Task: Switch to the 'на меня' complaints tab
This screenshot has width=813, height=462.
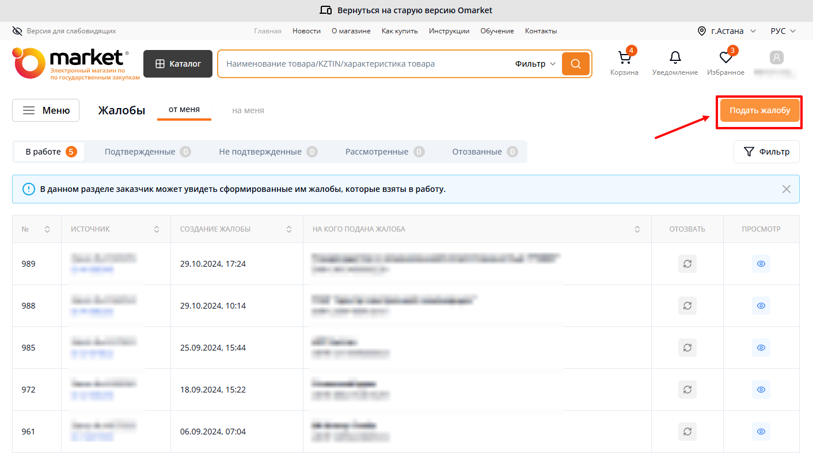Action: [x=248, y=110]
